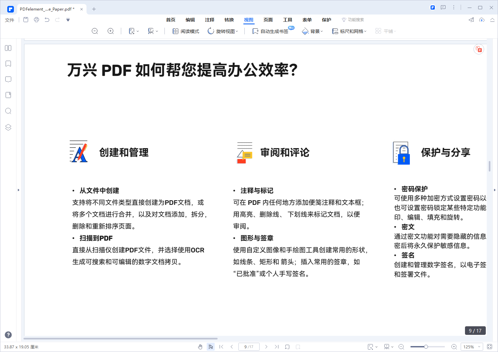Expand the 背景 background options dropdown
The image size is (498, 352).
pyautogui.click(x=312, y=31)
